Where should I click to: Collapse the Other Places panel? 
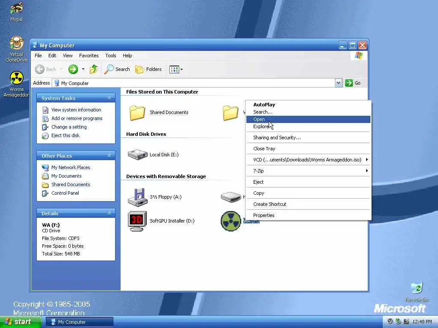point(109,155)
